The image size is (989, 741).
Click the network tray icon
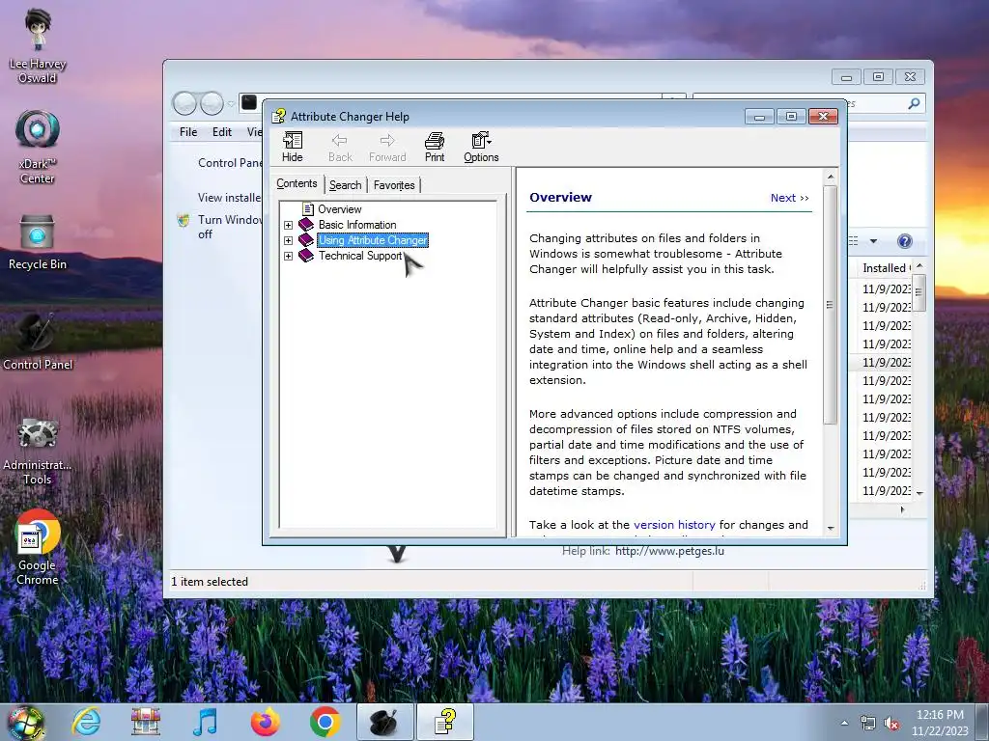tap(868, 723)
